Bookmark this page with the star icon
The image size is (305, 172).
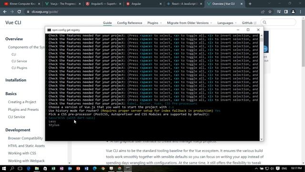click(x=270, y=11)
